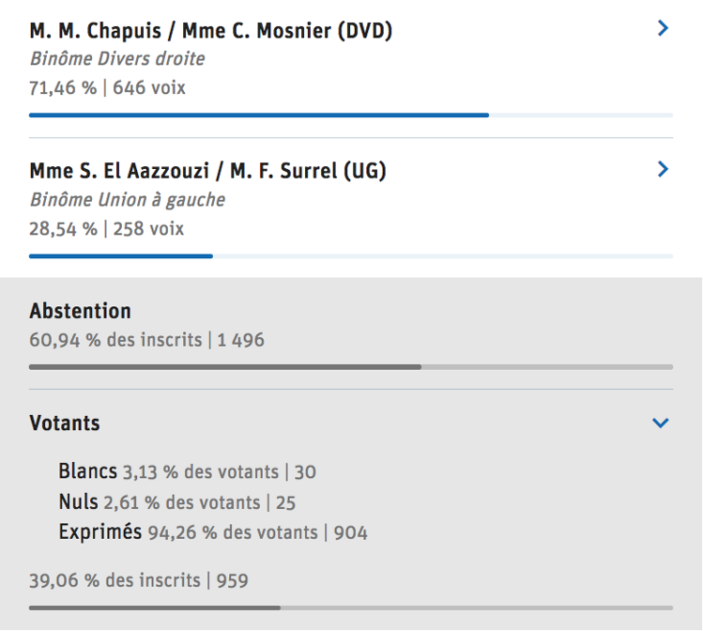The height and width of the screenshot is (631, 703).
Task: Click the Nuls 2,61 % row
Action: click(177, 502)
